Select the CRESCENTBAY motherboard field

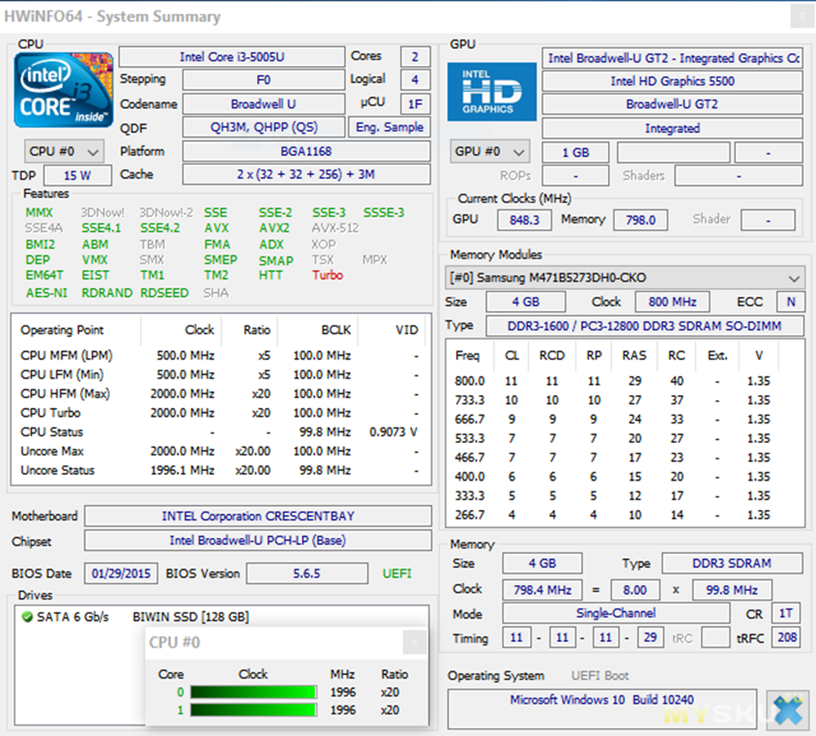[258, 517]
